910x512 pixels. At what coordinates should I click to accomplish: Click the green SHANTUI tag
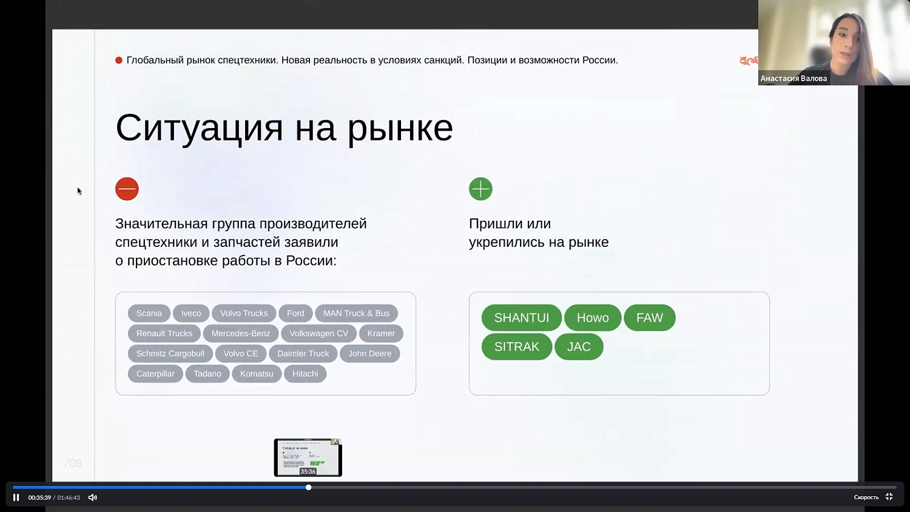point(522,318)
